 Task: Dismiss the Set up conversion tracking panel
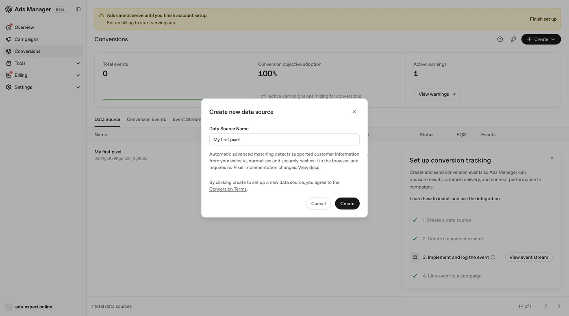[552, 158]
